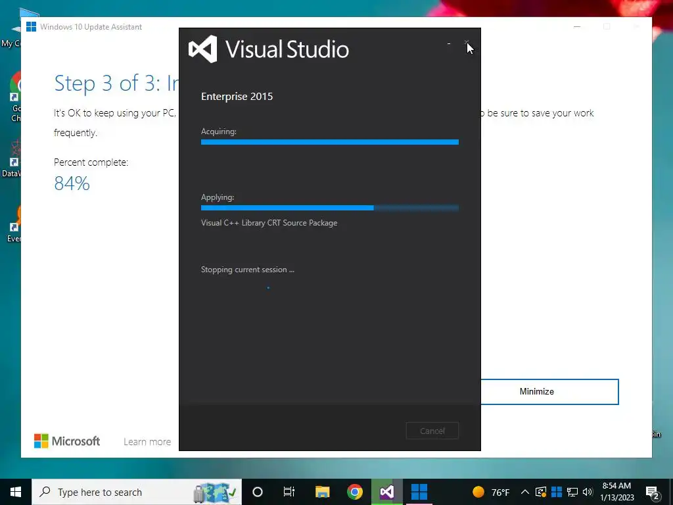Viewport: 673px width, 505px height.
Task: Click the Acquiring progress bar
Action: (330, 142)
